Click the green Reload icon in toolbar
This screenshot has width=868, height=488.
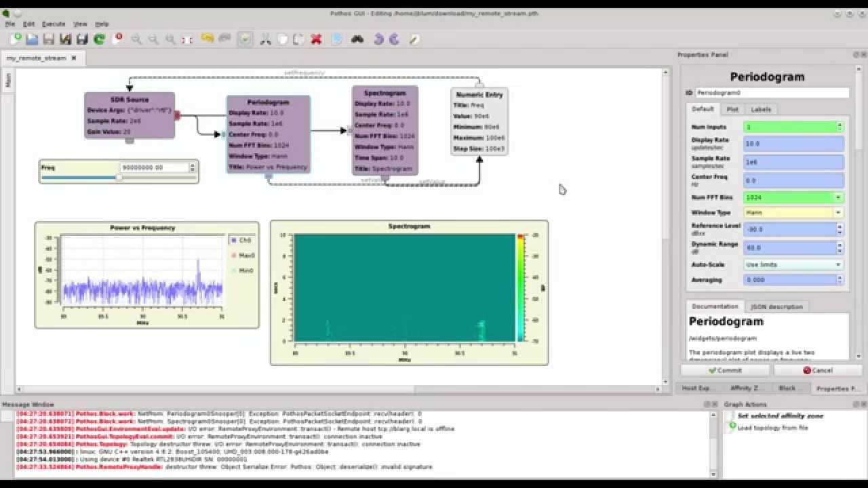tap(99, 39)
